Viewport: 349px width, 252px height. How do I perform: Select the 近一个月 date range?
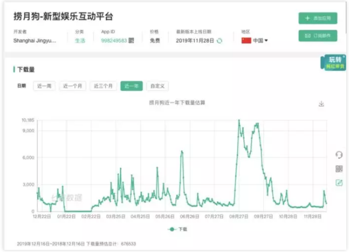click(72, 86)
